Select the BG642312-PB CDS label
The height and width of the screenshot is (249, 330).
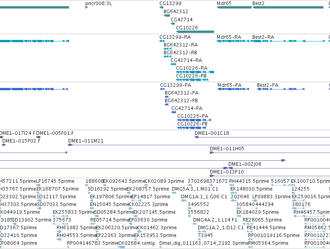[181, 101]
